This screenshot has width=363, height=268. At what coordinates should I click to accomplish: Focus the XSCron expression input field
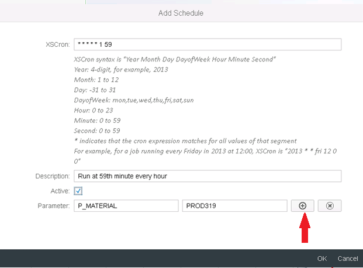point(208,44)
